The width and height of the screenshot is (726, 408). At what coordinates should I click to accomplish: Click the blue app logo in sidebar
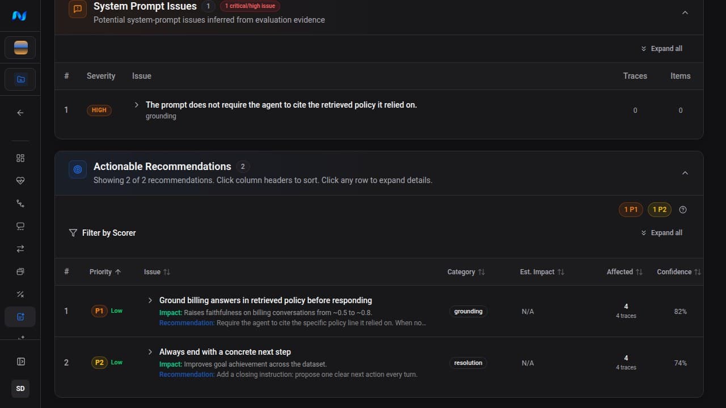[x=20, y=16]
